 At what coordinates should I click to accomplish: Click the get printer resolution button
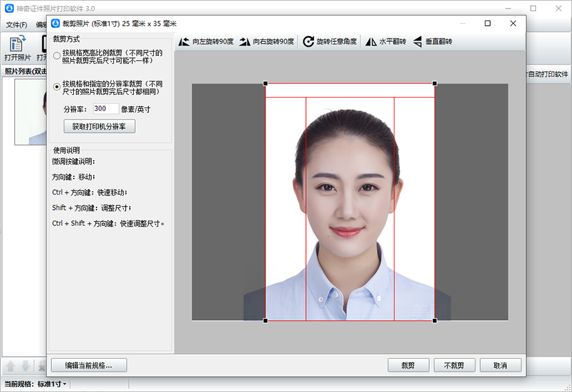point(98,126)
